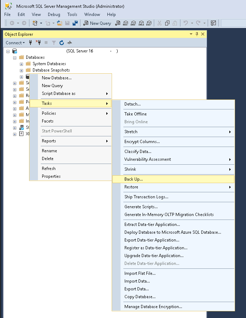Click the Copy icon in toolbar

coord(167,23)
